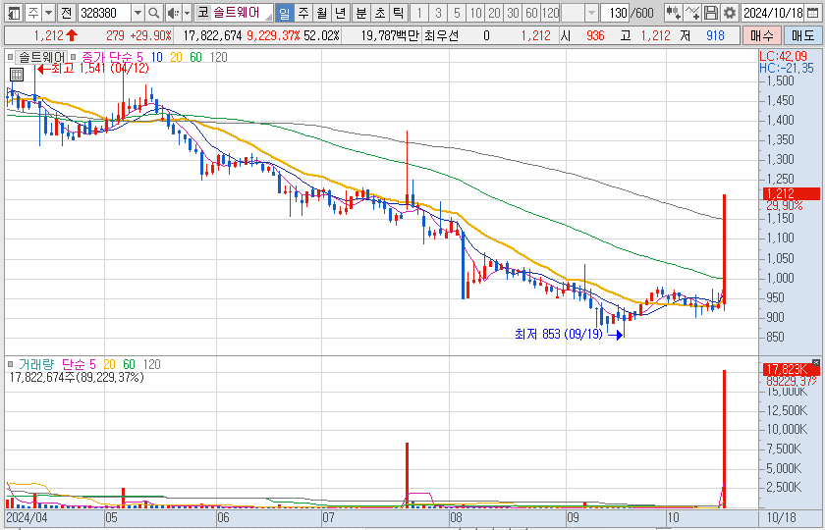Click the trading value 19,787백만
Screen dimensions: 825x530
coord(391,36)
